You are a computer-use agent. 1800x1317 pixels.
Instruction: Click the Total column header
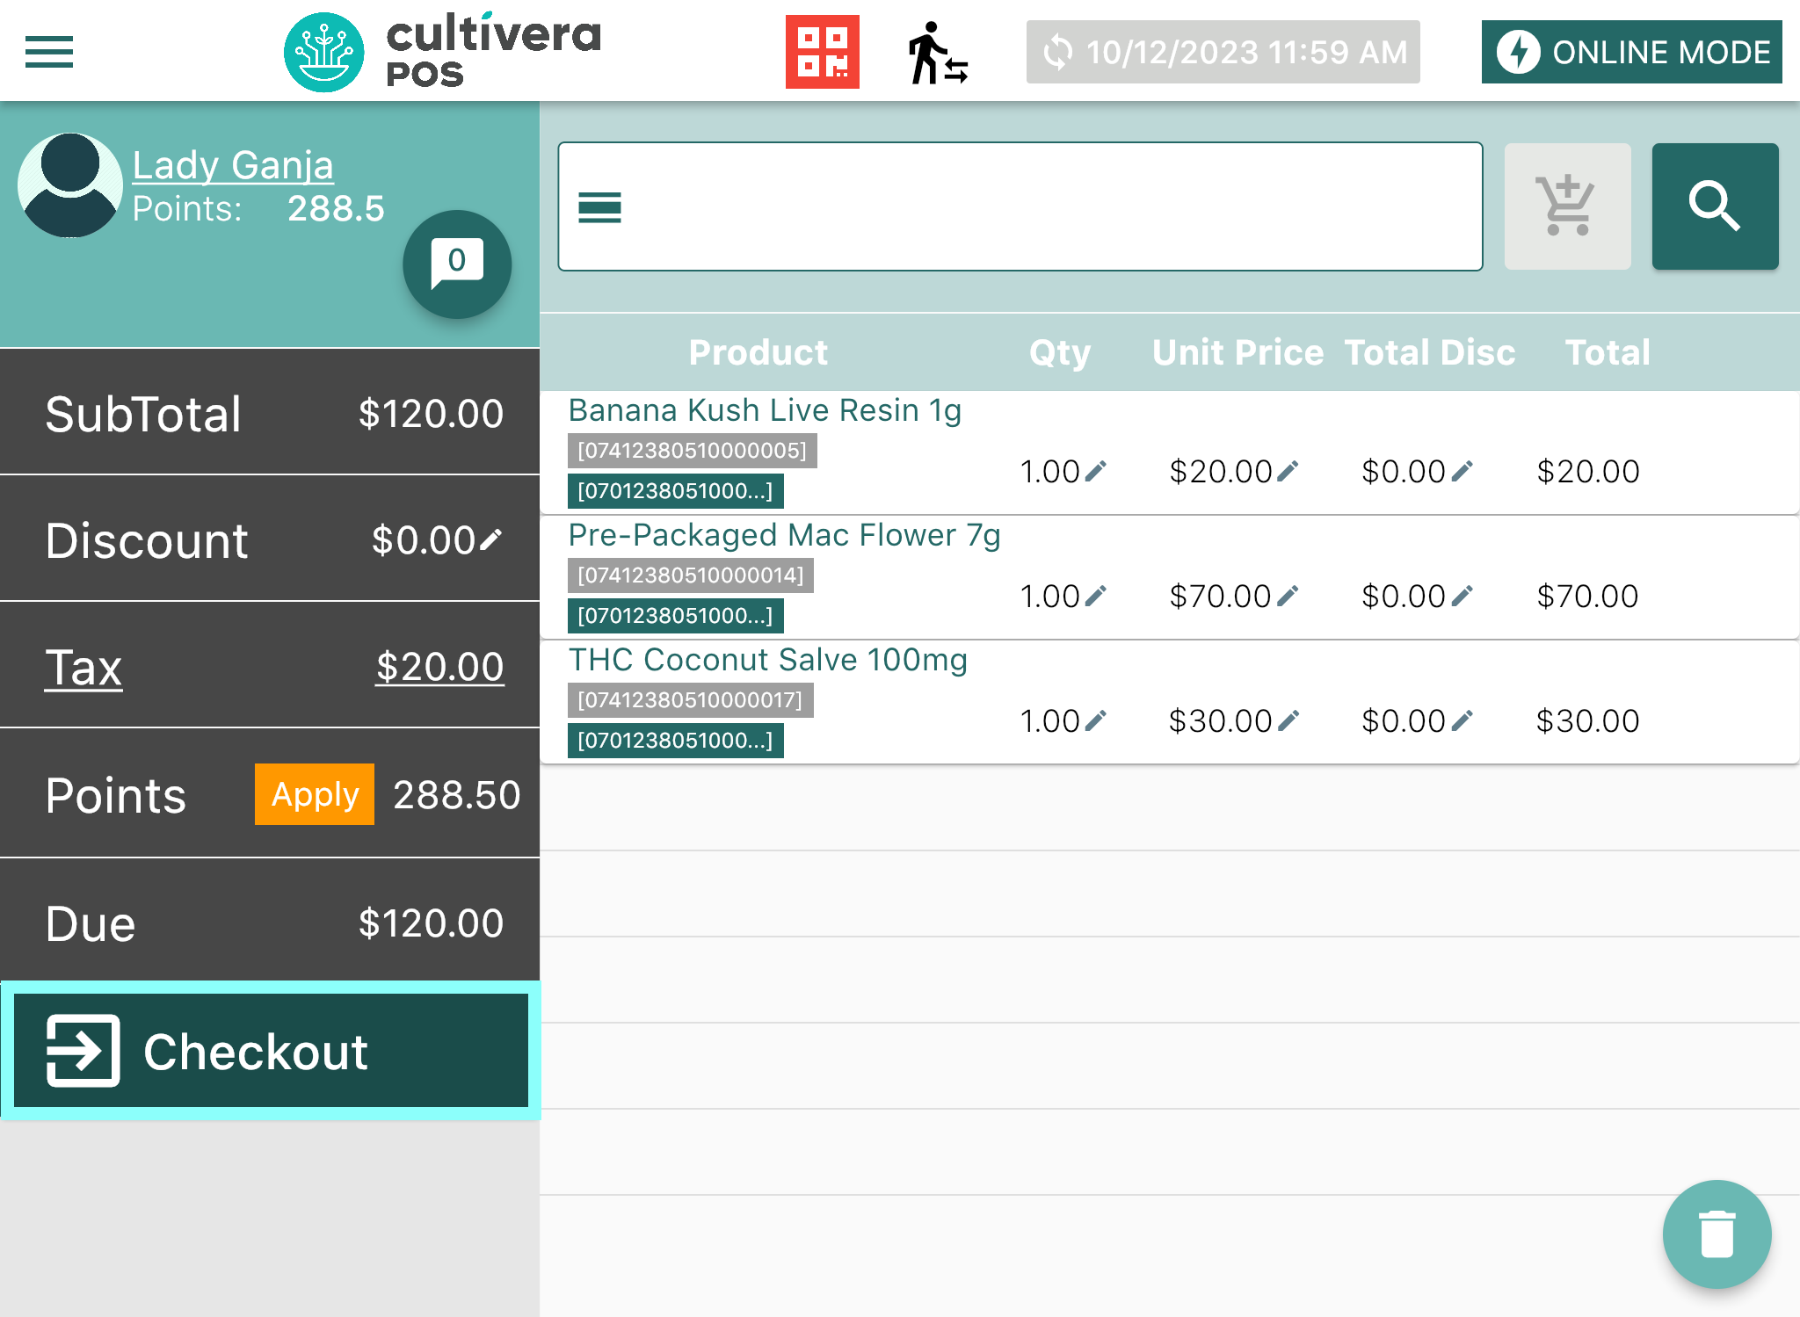1608,352
